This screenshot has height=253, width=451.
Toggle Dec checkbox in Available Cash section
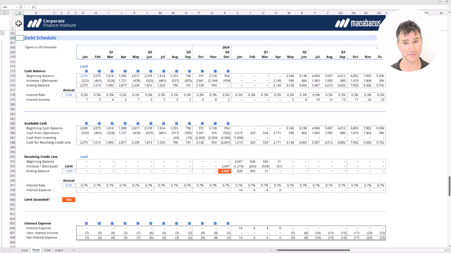tap(228, 123)
